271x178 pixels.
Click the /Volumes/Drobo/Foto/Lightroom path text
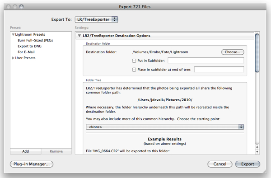[x=160, y=52]
